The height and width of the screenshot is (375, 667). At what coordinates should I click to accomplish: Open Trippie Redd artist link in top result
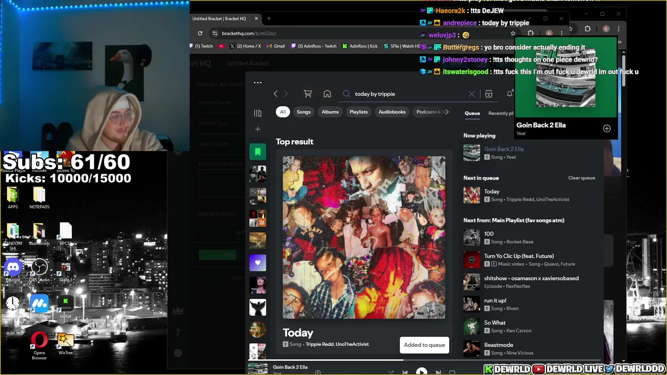[319, 344]
